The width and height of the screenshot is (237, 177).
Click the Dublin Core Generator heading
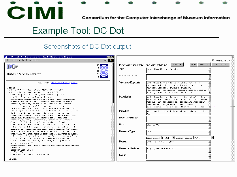24,74
